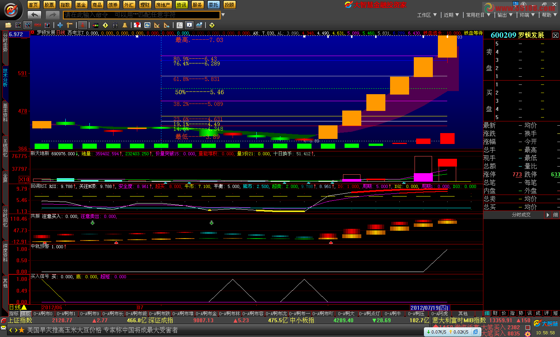The image size is (560, 337).
Task: Click the alarm bell alert icon
Action: click(125, 25)
